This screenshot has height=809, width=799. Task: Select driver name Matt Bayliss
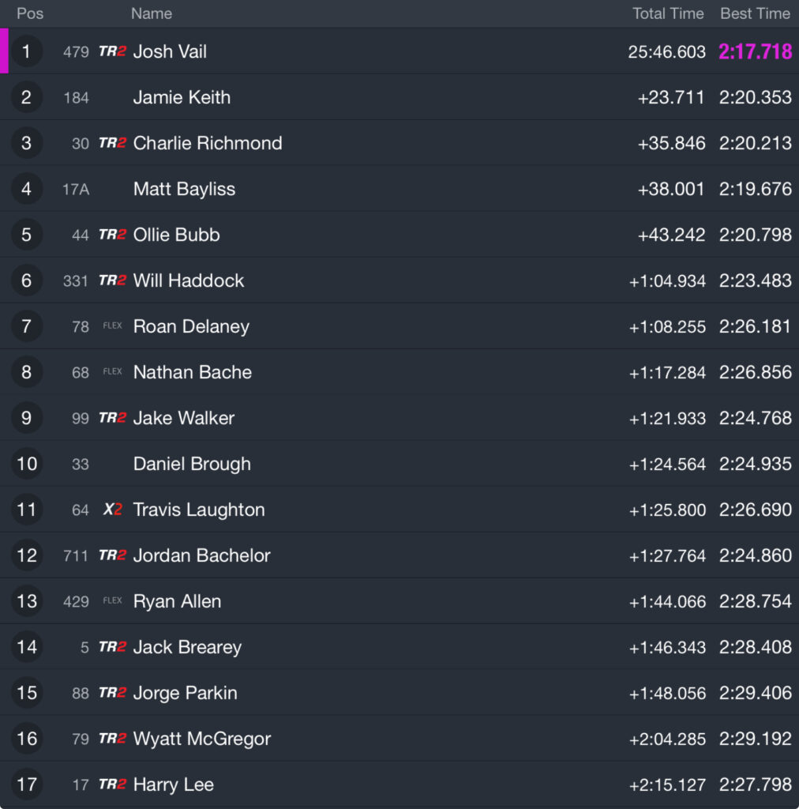(184, 189)
